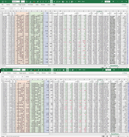
Task: Click Undo arrow in the lower Excel window
Action: tap(6, 70)
